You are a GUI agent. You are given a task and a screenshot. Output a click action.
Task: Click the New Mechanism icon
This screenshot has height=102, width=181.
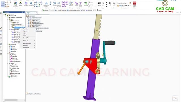pyautogui.click(x=16, y=5)
